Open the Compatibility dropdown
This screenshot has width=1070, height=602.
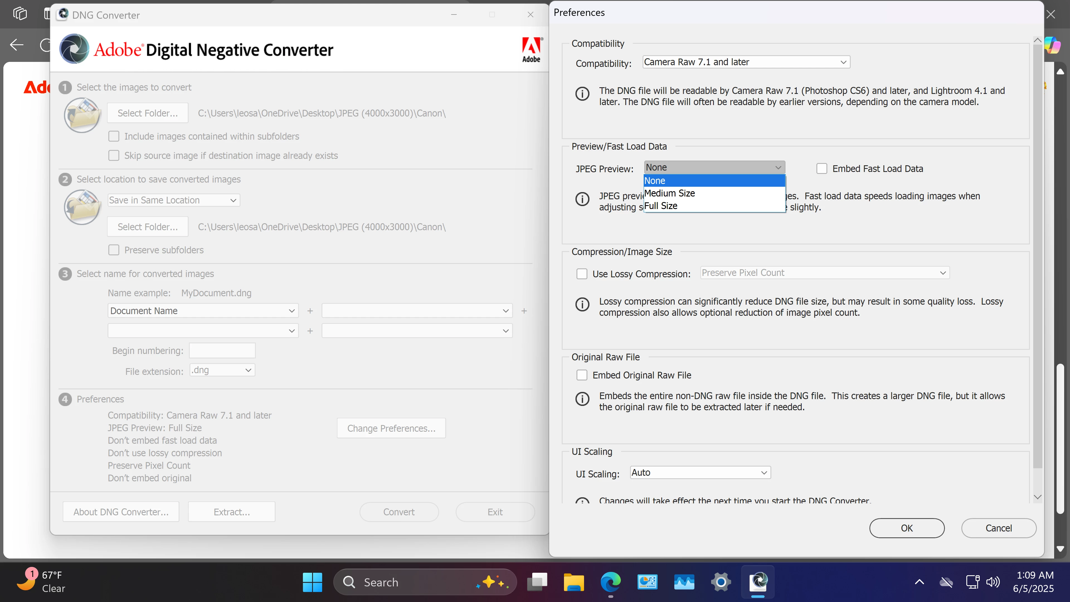[x=746, y=62]
